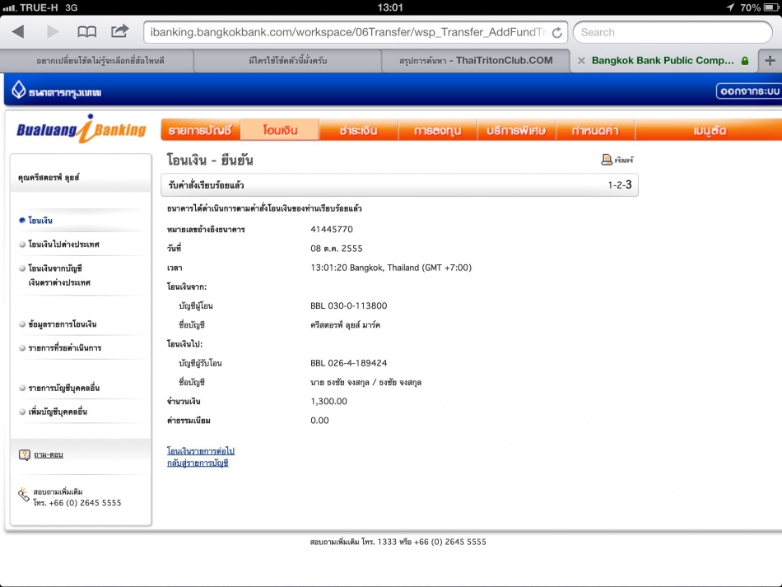This screenshot has width=782, height=587.
Task: Open the ชำระเงิน menu
Action: click(x=359, y=131)
